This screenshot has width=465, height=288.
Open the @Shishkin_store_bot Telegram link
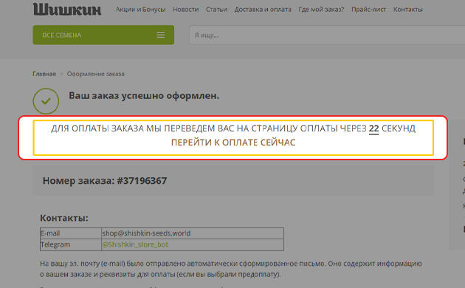point(135,244)
